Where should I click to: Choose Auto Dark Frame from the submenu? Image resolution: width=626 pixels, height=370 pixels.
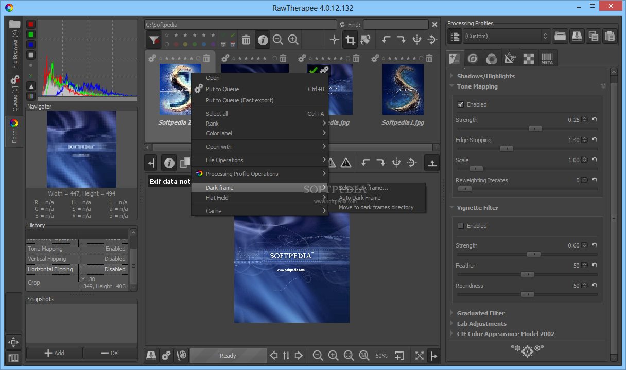tap(359, 198)
